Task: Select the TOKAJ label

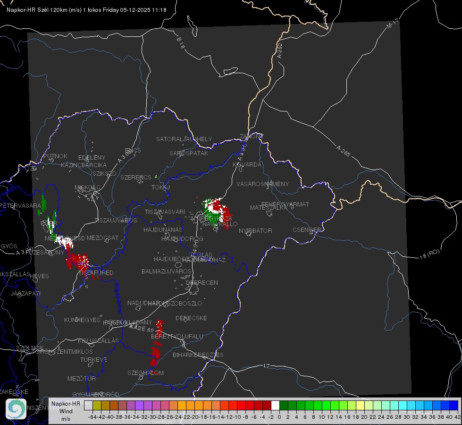Action: tap(160, 187)
